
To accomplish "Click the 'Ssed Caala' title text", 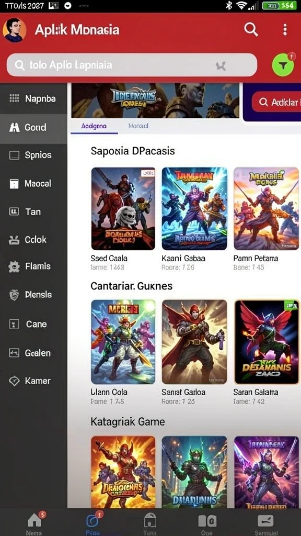I will pyautogui.click(x=109, y=259).
